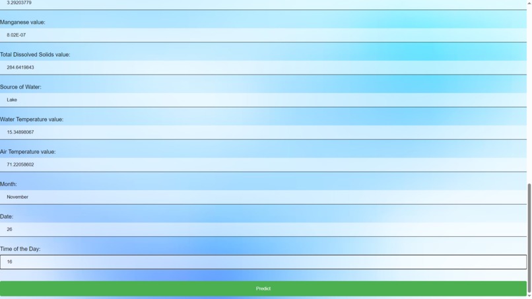Click the scrollbar down arrow
Screen dimensions: 532x299
[529, 296]
